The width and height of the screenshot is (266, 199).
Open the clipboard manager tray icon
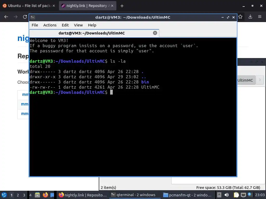click(236, 195)
